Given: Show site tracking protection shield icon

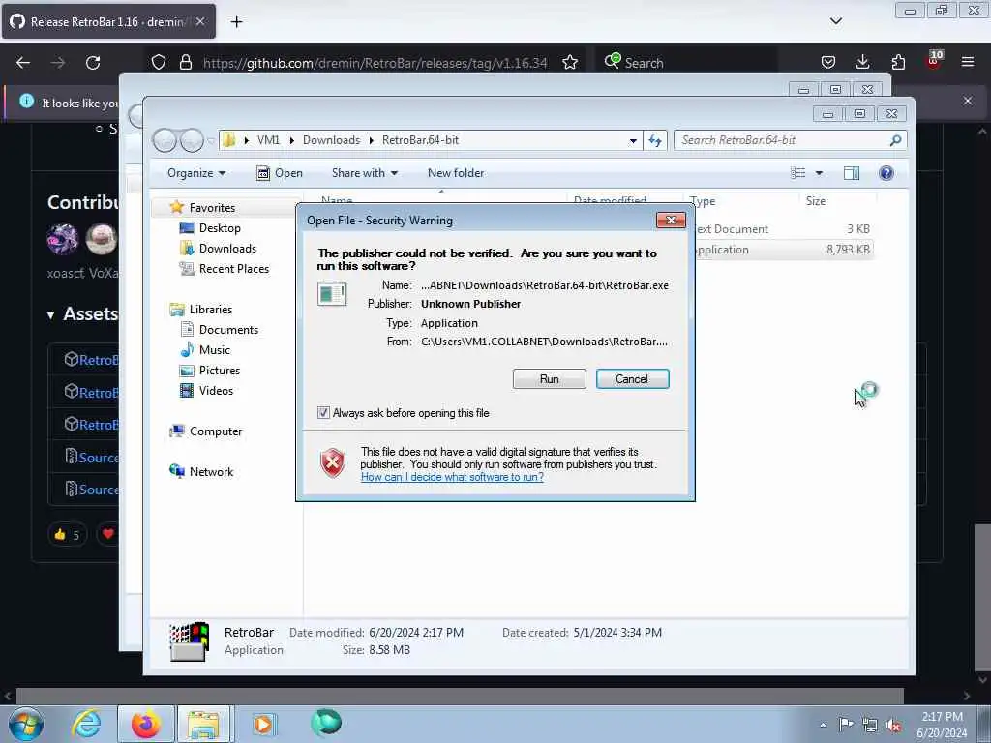Looking at the screenshot, I should [x=159, y=63].
